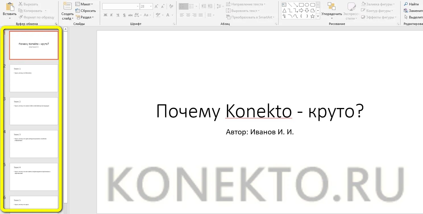Open the Раздел section dropdown

[x=84, y=17]
